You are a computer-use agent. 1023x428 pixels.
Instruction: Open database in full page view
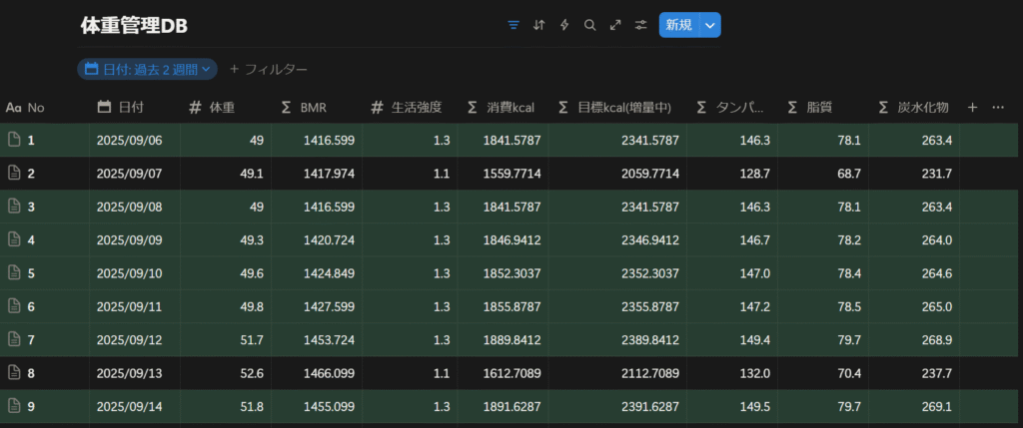[x=615, y=25]
